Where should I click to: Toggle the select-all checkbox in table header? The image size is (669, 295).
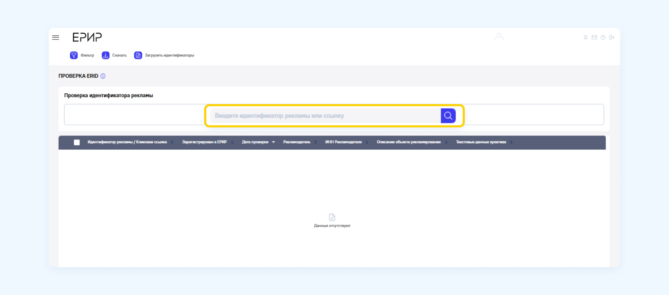click(x=77, y=142)
